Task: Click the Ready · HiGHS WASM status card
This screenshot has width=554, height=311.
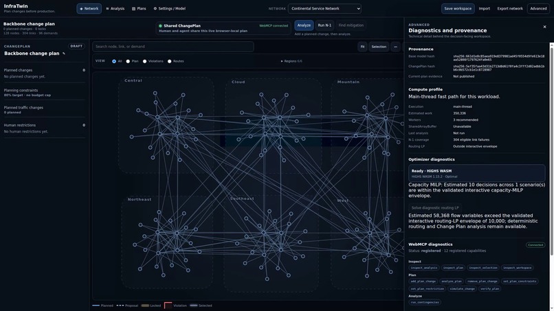Action: (x=476, y=173)
